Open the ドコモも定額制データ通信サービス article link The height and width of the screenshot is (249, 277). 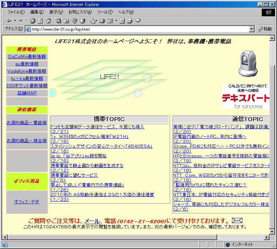click(x=97, y=127)
